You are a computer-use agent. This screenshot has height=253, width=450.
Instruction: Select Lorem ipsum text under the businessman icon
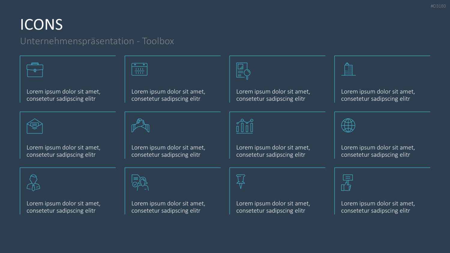[64, 207]
